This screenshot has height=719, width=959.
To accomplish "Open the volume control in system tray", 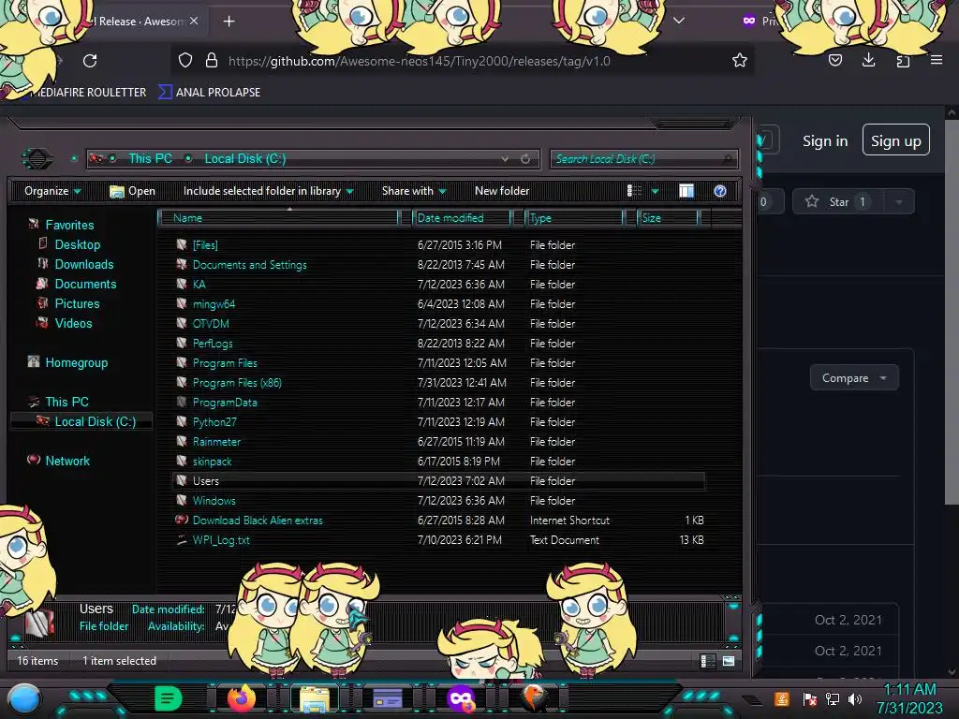I will pos(855,698).
